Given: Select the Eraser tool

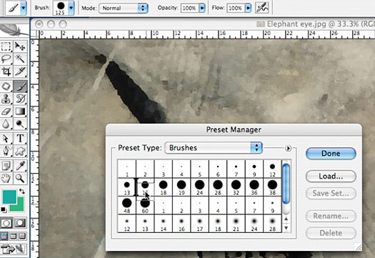Looking at the screenshot, I should pos(6,111).
